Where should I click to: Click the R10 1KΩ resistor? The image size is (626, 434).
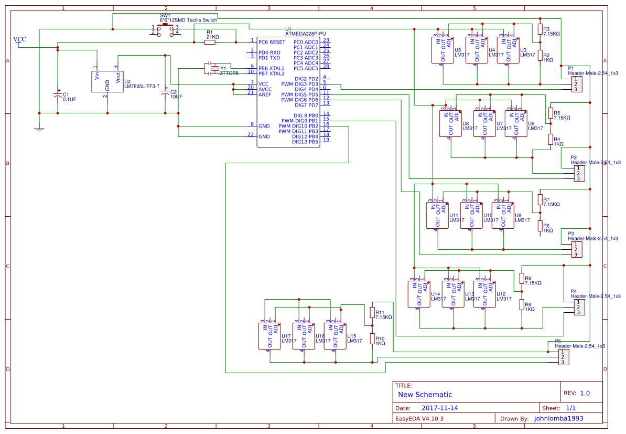pyautogui.click(x=372, y=339)
